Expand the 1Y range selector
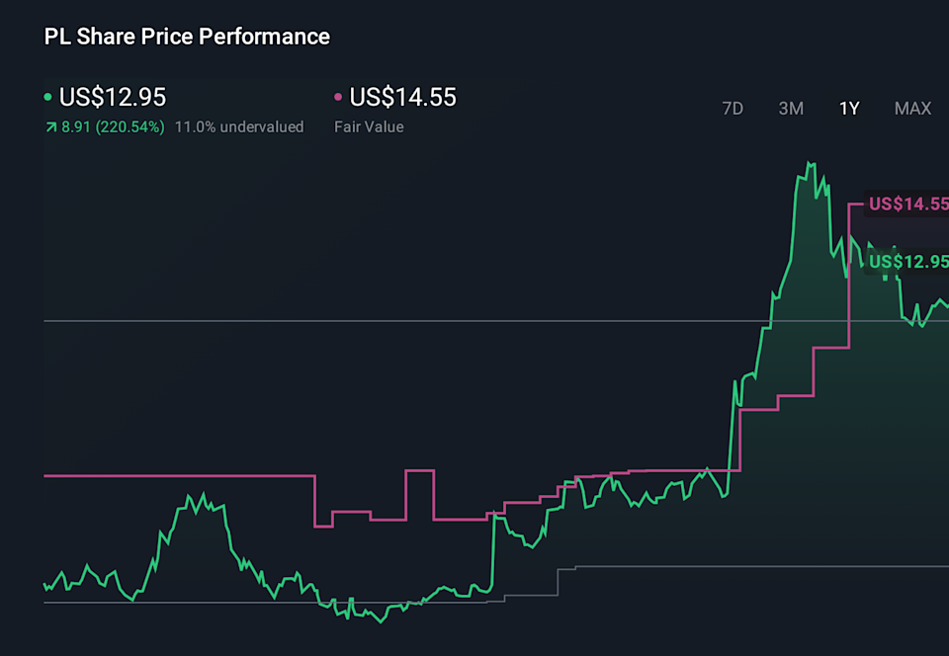This screenshot has height=656, width=949. click(849, 109)
